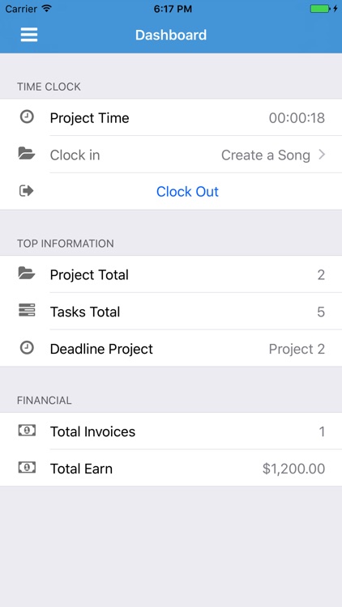
Task: Select the Deadline Project label
Action: click(101, 349)
